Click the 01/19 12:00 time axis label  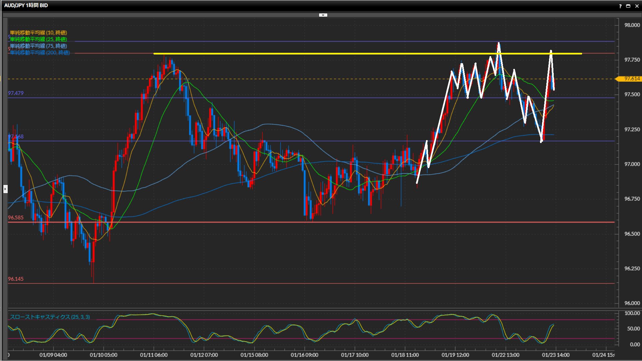pos(455,355)
